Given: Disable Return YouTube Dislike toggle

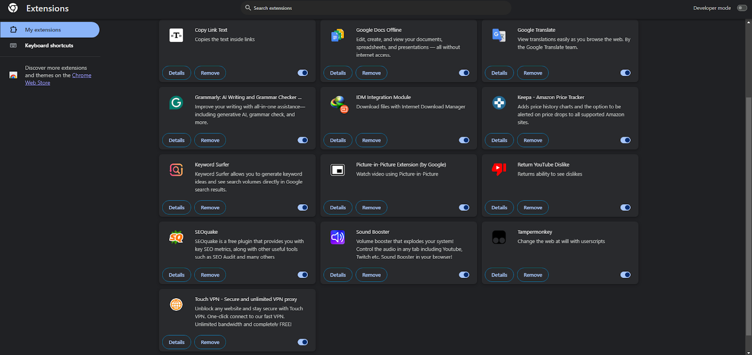Looking at the screenshot, I should click(x=625, y=208).
